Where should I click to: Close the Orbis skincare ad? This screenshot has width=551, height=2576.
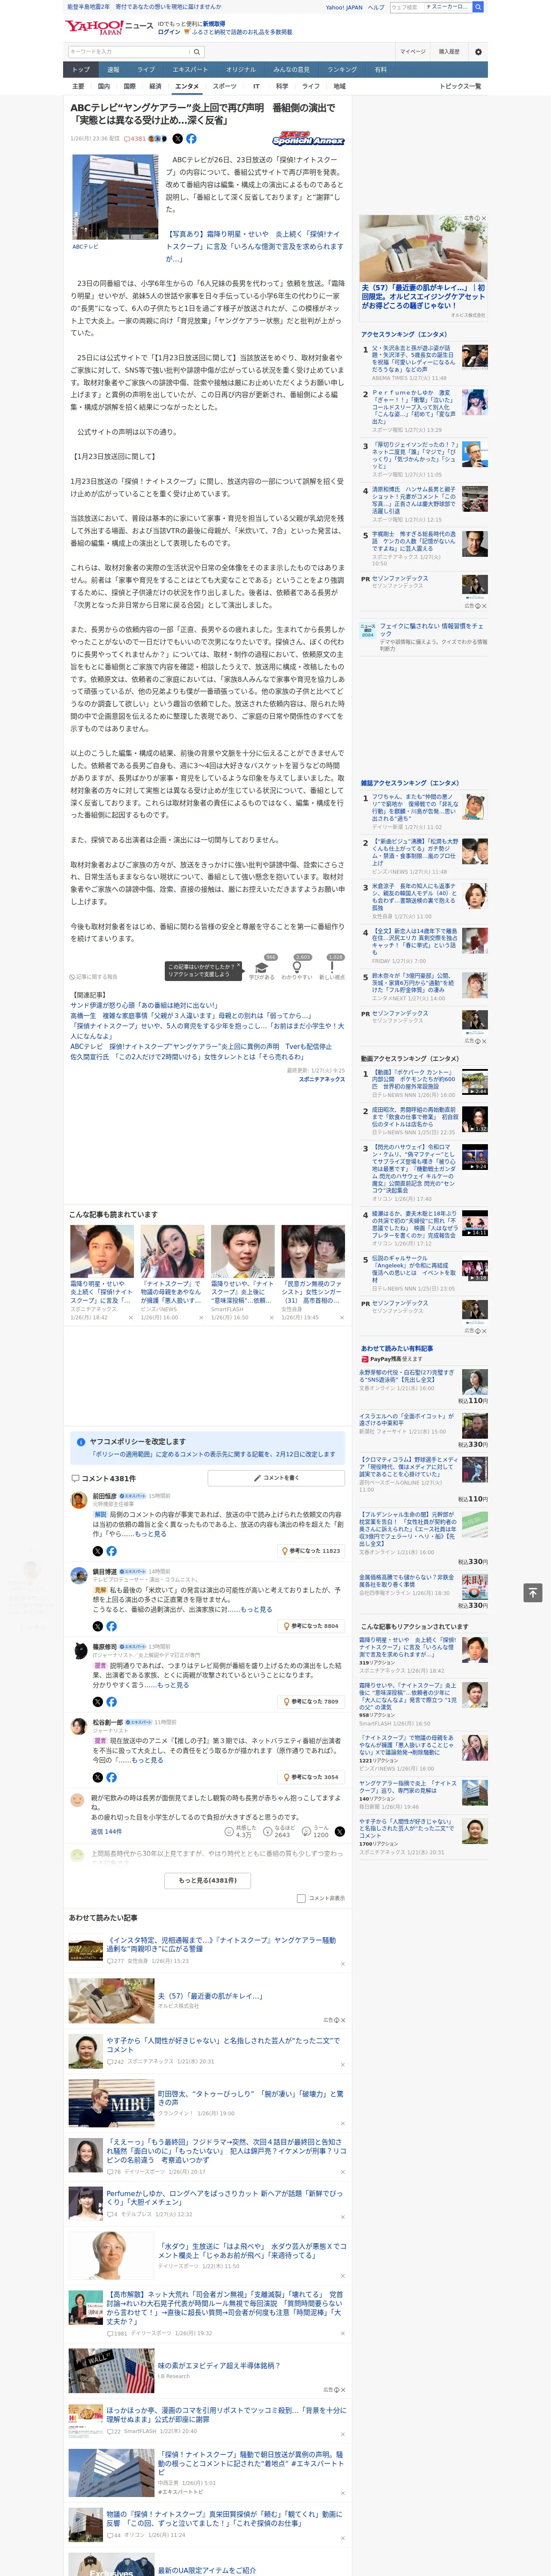click(x=484, y=219)
